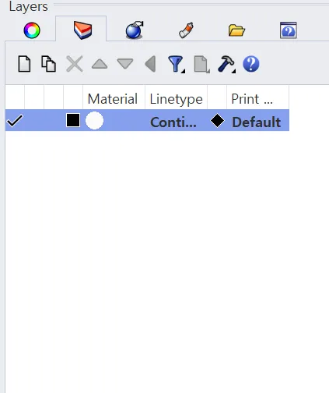Open the blue Layers help button
The height and width of the screenshot is (393, 329).
coord(251,64)
